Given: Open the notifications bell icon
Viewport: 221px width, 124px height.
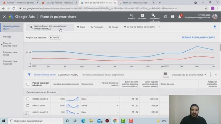Looking at the screenshot, I should (180, 17).
